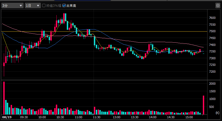Click the 15:00 time axis label

[x=189, y=117]
